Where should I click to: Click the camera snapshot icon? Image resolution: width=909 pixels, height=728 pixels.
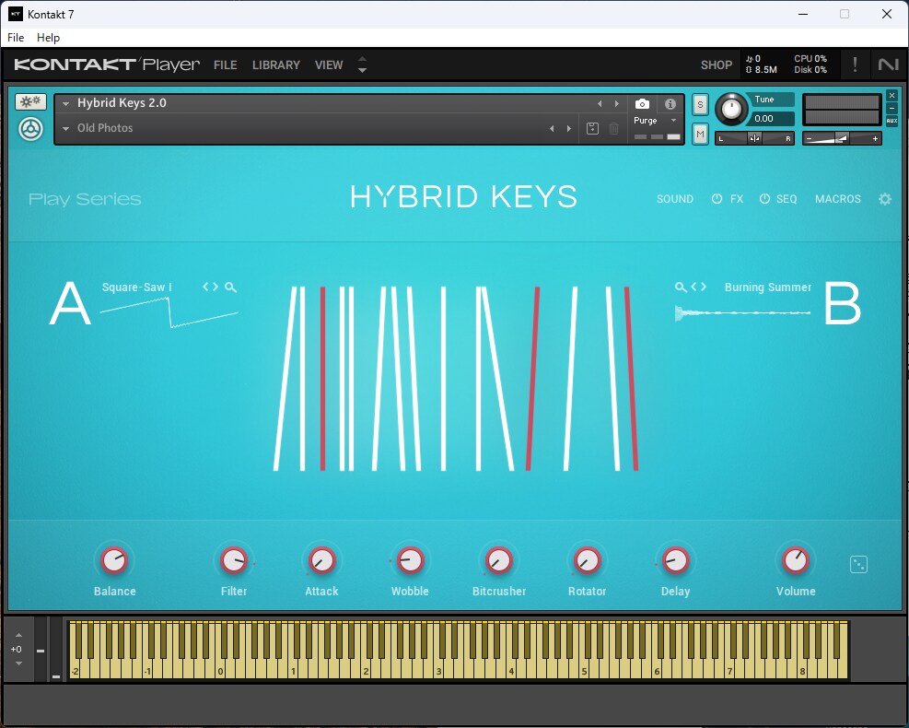point(642,104)
